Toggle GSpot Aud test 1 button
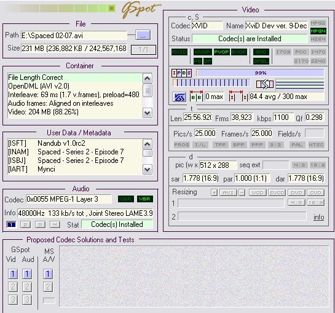The height and width of the screenshot is (313, 335). click(x=27, y=274)
